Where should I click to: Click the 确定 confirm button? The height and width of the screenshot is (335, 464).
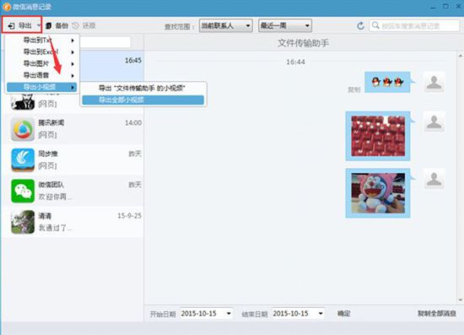(x=344, y=313)
